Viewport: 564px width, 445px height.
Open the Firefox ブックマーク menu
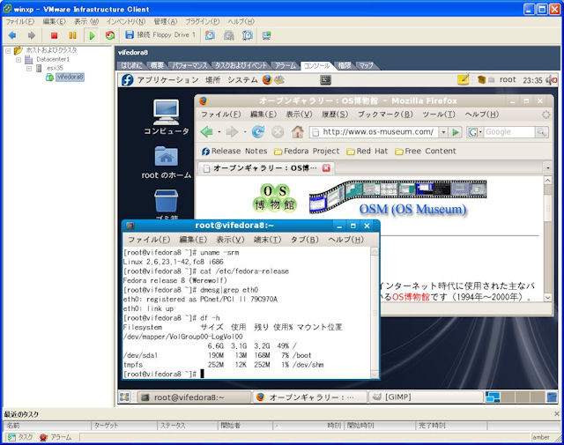385,115
